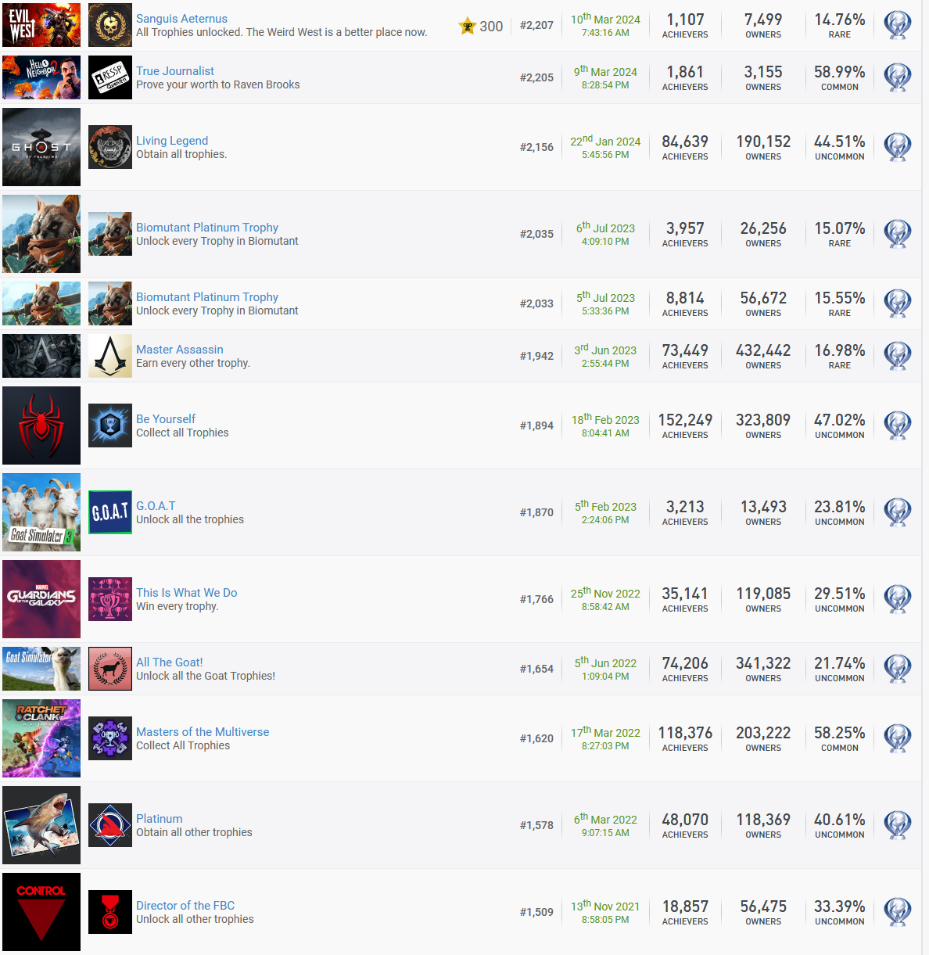The image size is (929, 955).
Task: Click the All The Goat! trophy icon
Action: tap(109, 669)
